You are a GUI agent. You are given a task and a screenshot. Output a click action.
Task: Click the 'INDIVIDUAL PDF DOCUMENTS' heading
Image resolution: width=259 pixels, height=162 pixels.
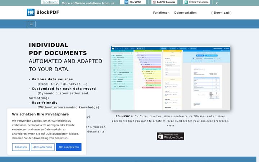pyautogui.click(x=58, y=49)
